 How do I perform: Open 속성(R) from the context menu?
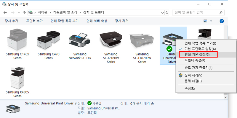click(x=190, y=88)
